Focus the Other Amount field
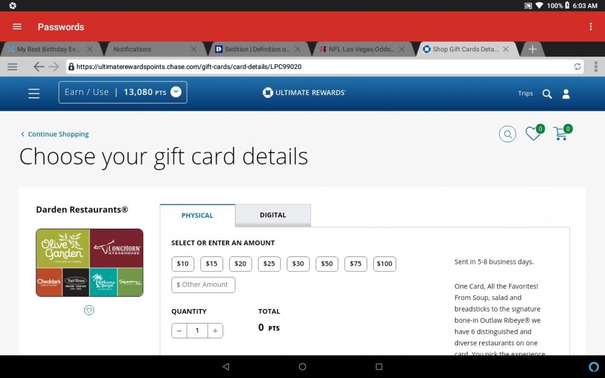This screenshot has height=378, width=605. (203, 285)
